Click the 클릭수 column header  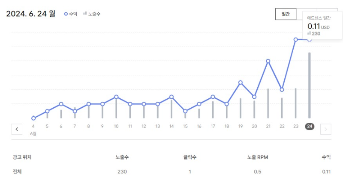[x=190, y=157]
